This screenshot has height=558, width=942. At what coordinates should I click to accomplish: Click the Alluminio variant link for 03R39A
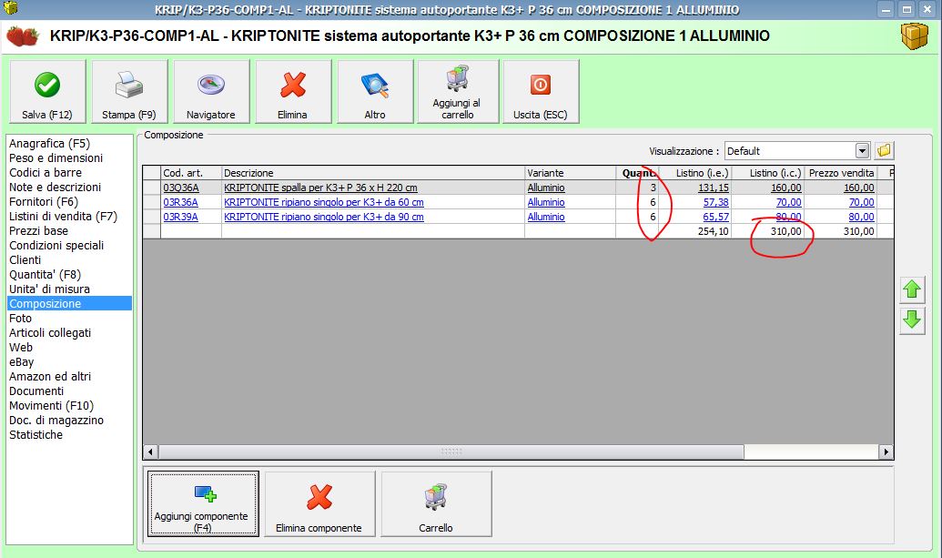click(546, 217)
